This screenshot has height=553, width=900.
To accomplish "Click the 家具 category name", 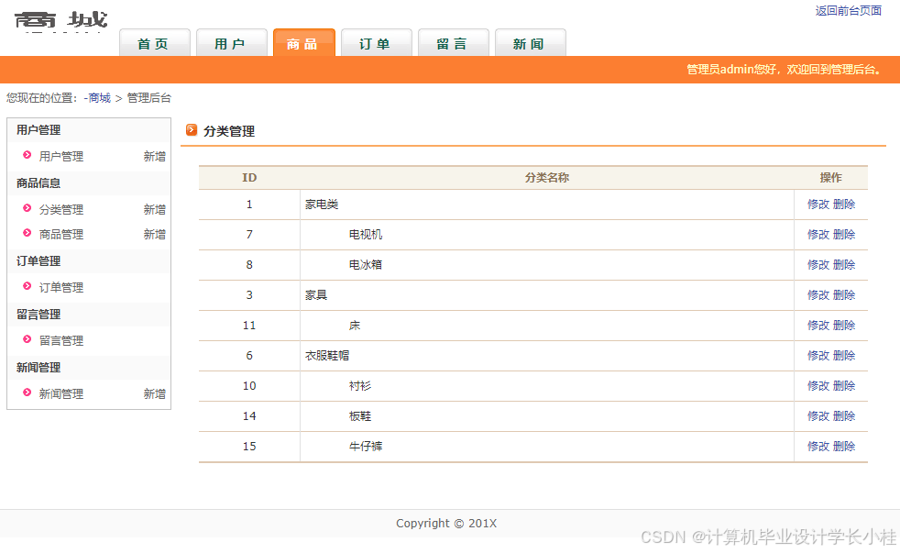I will (316, 295).
